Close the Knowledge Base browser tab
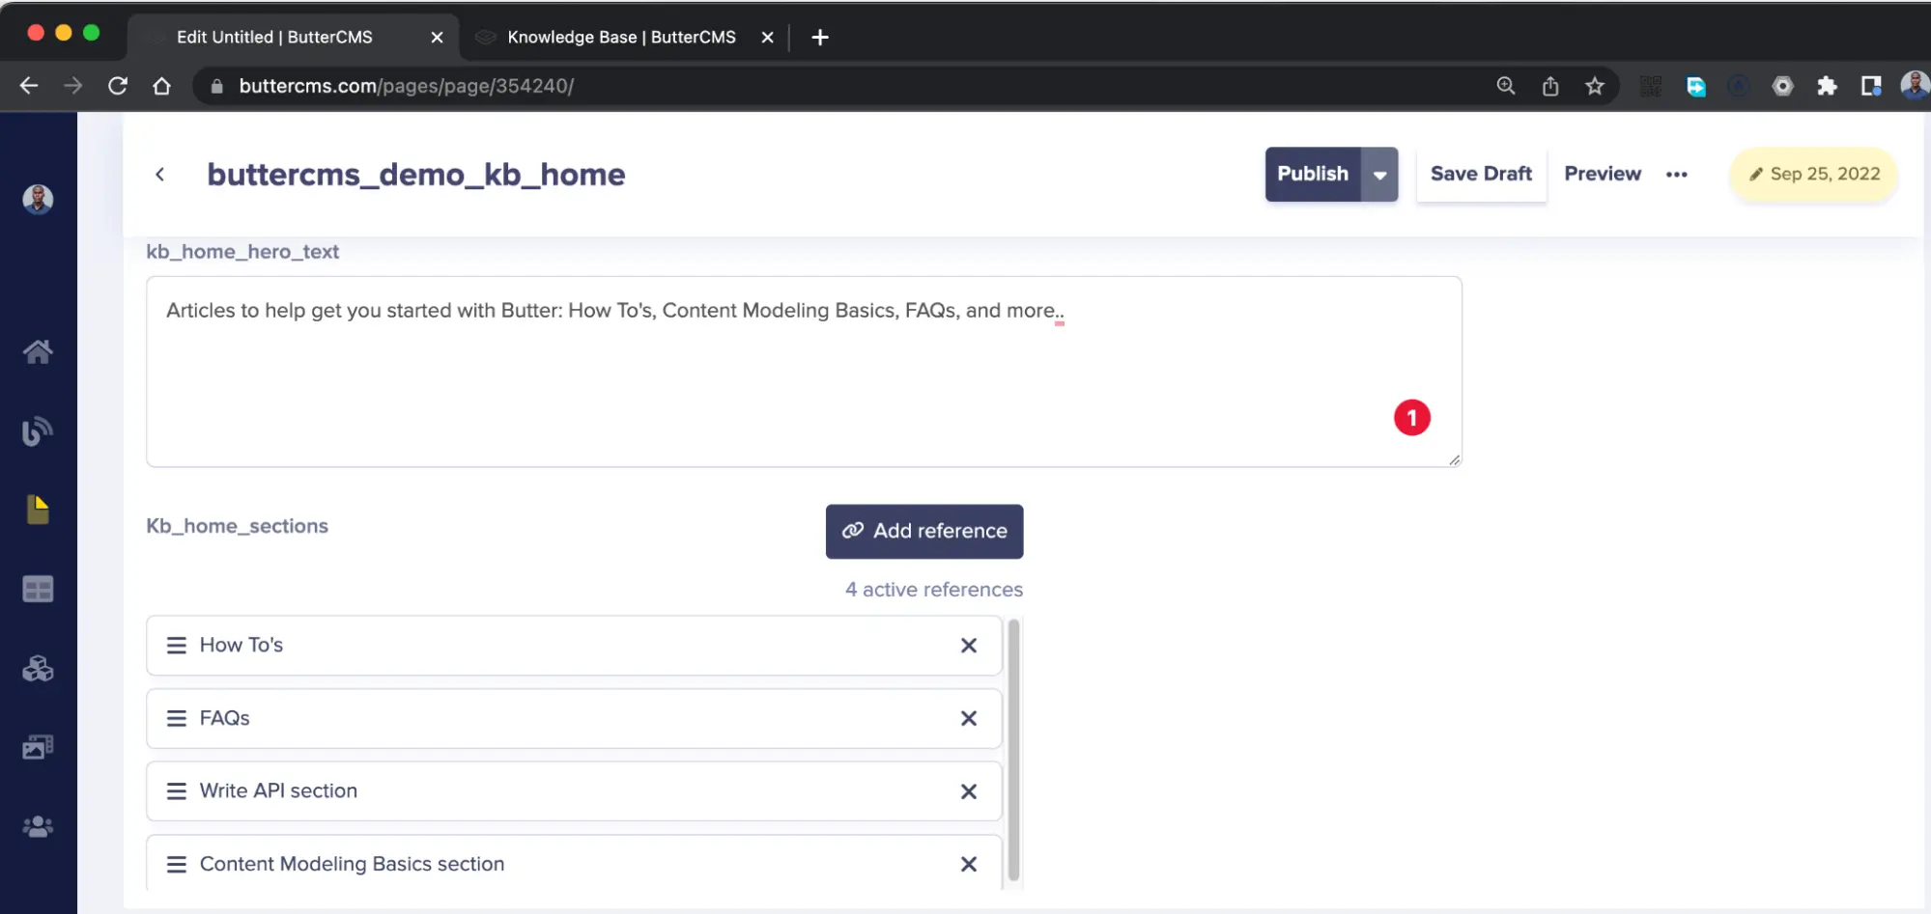The image size is (1931, 914). click(767, 37)
